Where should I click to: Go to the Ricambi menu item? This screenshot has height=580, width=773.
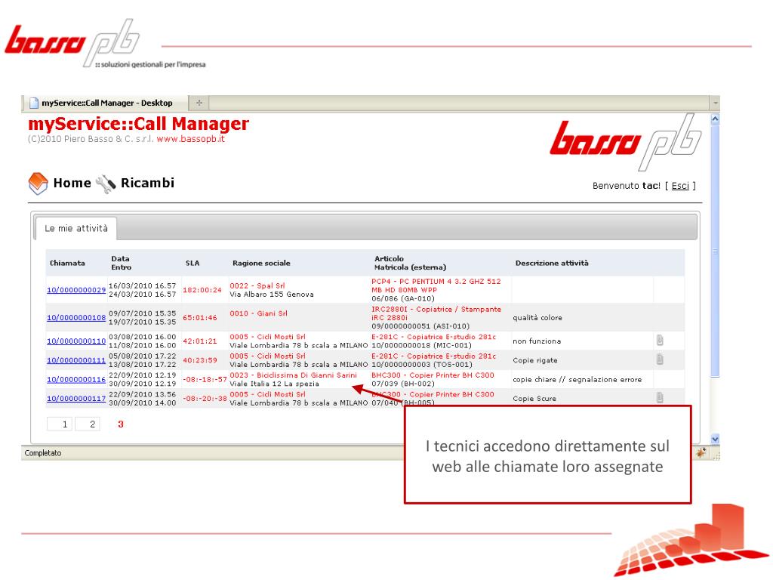(147, 183)
